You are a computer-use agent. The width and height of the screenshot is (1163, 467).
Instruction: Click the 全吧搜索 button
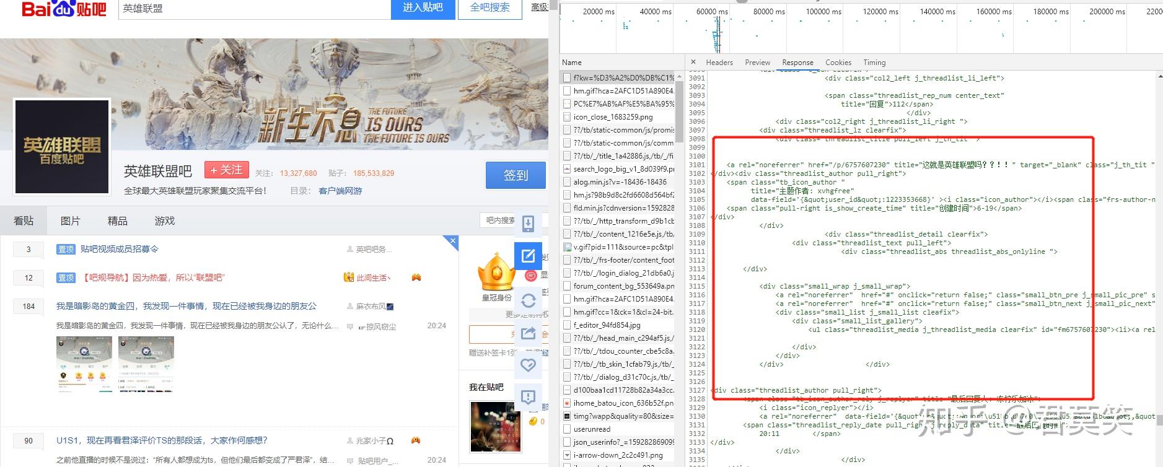(490, 9)
